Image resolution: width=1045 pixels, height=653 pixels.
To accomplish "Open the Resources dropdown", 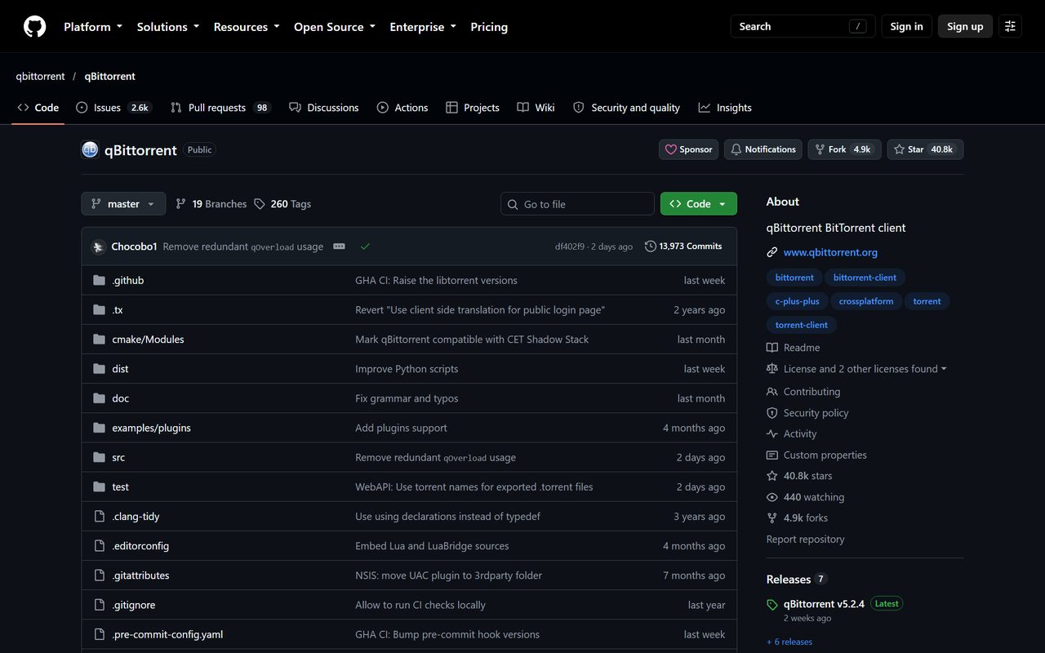I will 247,27.
